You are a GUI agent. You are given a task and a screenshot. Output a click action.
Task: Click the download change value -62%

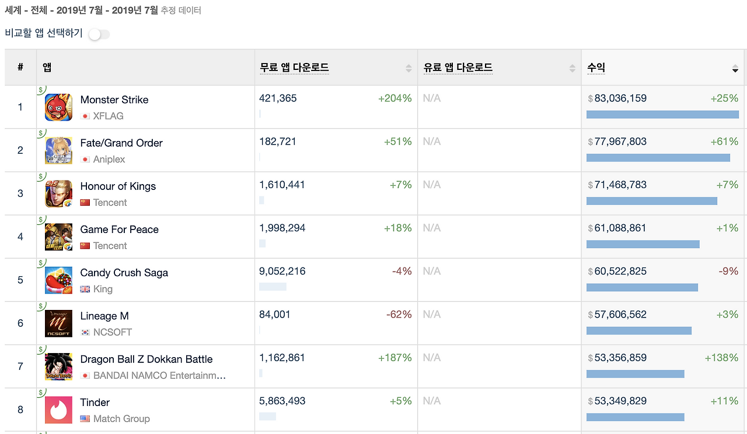click(x=399, y=315)
